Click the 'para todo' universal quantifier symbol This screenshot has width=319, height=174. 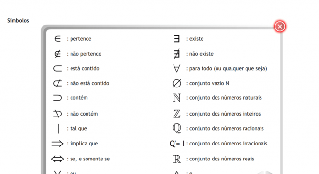coord(177,68)
